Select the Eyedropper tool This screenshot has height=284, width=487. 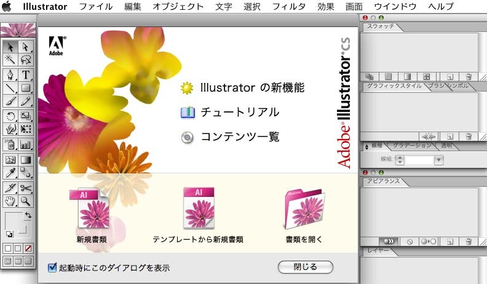click(10, 173)
